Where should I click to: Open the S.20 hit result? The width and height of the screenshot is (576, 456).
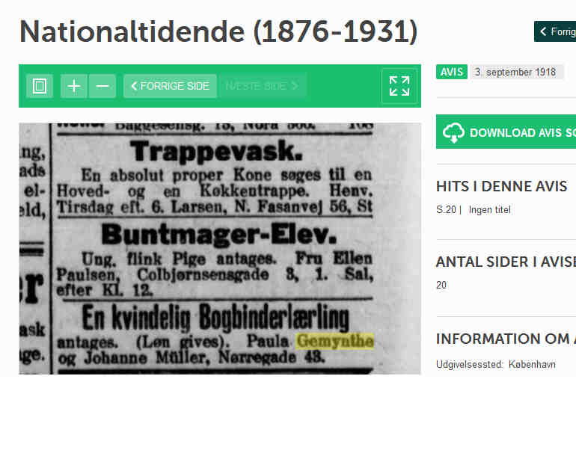(446, 210)
